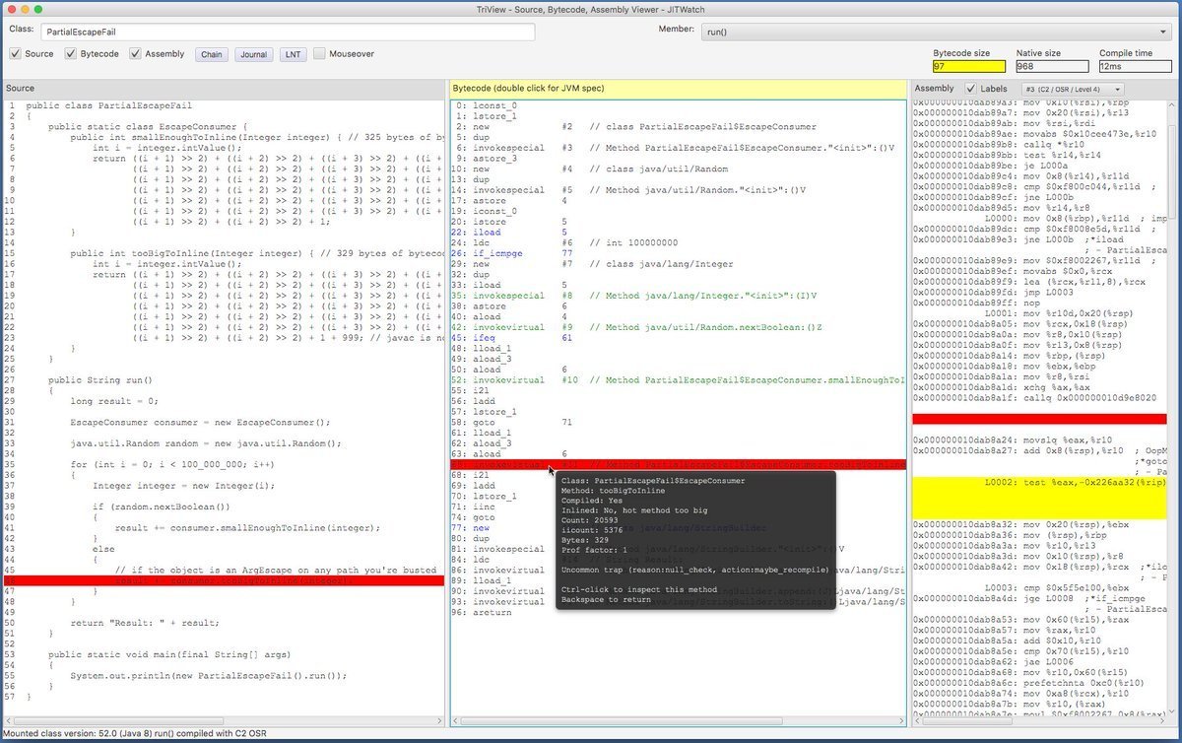Toggle the Source panel checkbox
The height and width of the screenshot is (743, 1182).
[x=16, y=54]
